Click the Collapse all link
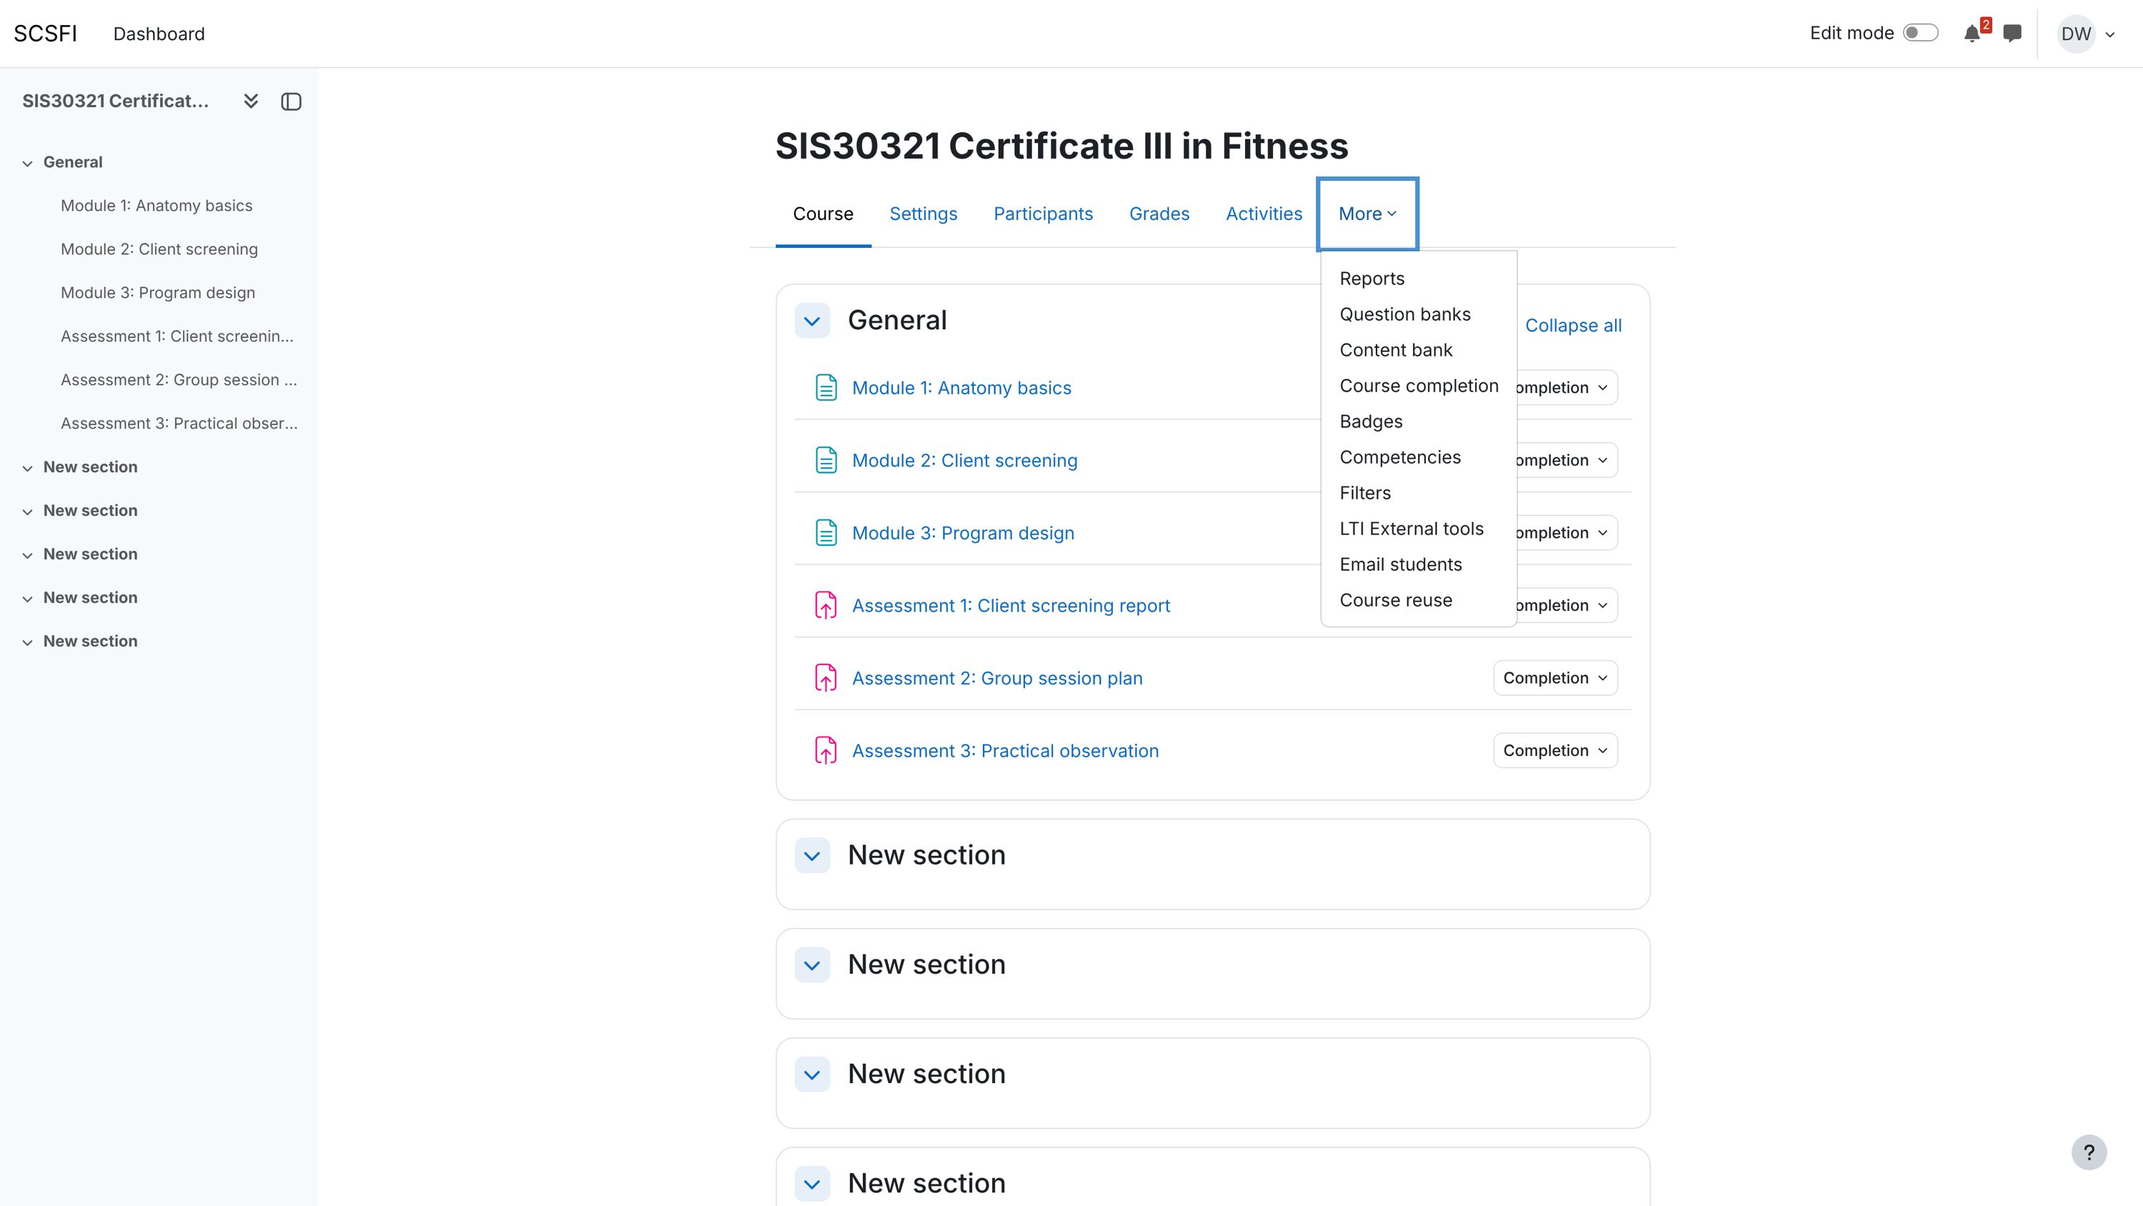This screenshot has height=1206, width=2143. point(1573,325)
